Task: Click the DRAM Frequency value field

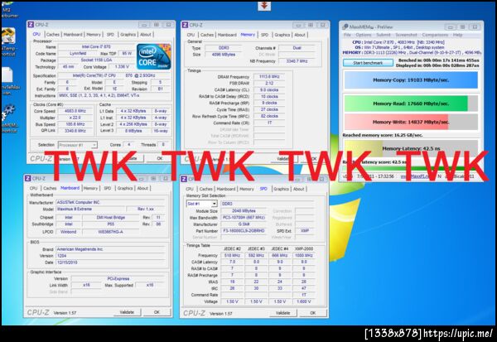Action: pyautogui.click(x=269, y=77)
